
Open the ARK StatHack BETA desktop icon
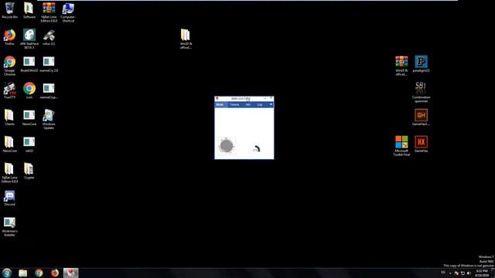coord(29,39)
